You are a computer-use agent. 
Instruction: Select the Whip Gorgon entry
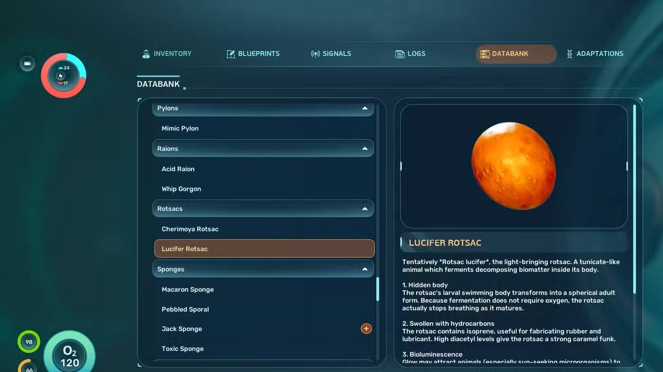tap(264, 189)
